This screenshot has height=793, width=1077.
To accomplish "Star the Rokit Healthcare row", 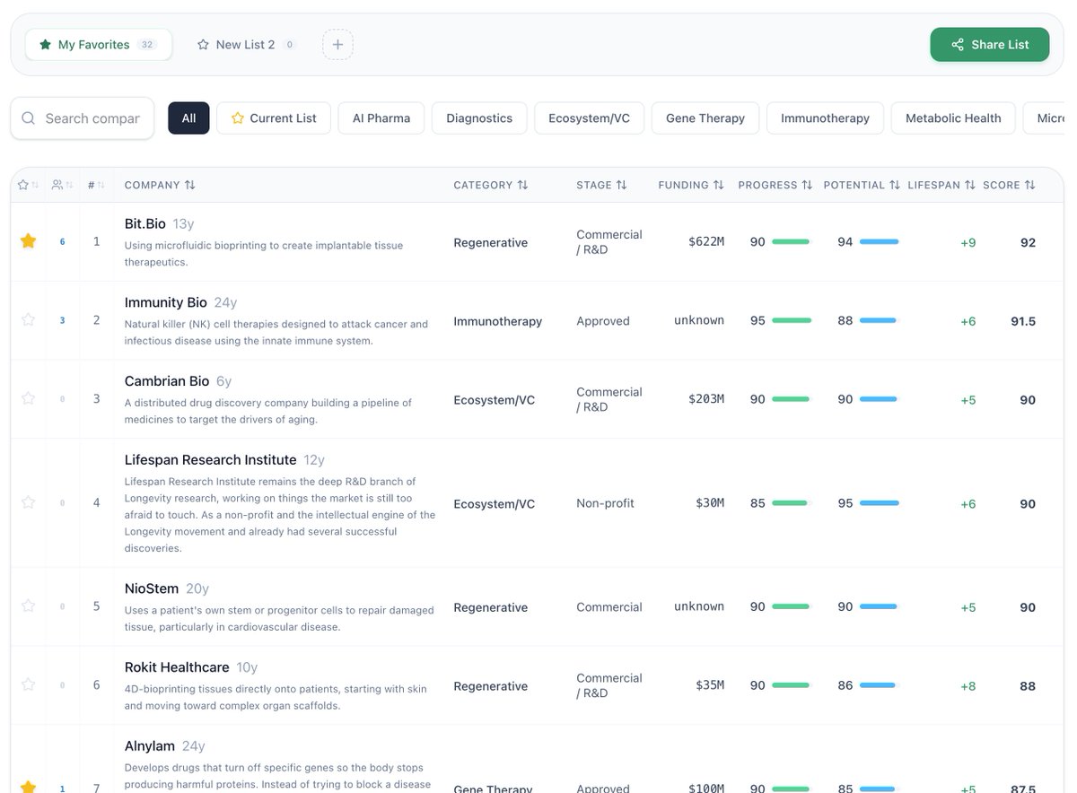I will click(29, 685).
